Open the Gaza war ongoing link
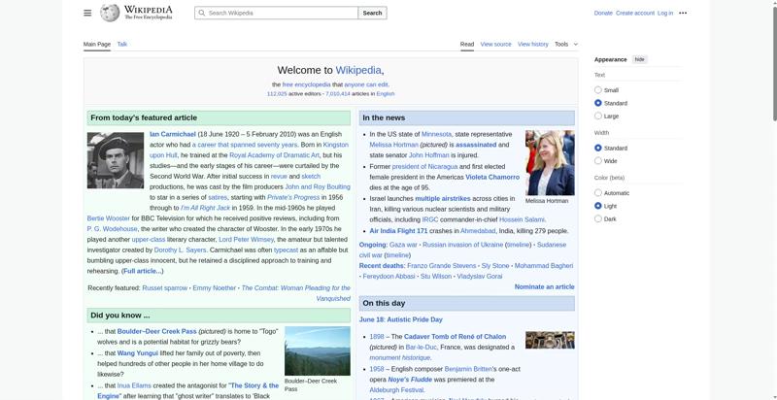 (403, 245)
